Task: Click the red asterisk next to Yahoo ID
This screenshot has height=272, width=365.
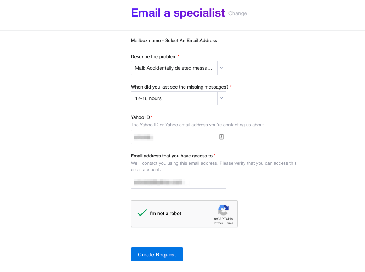Action: [152, 117]
